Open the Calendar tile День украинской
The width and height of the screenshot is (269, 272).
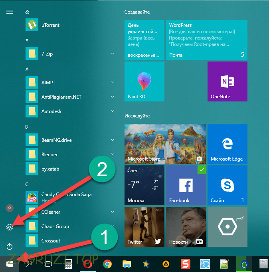(x=144, y=40)
